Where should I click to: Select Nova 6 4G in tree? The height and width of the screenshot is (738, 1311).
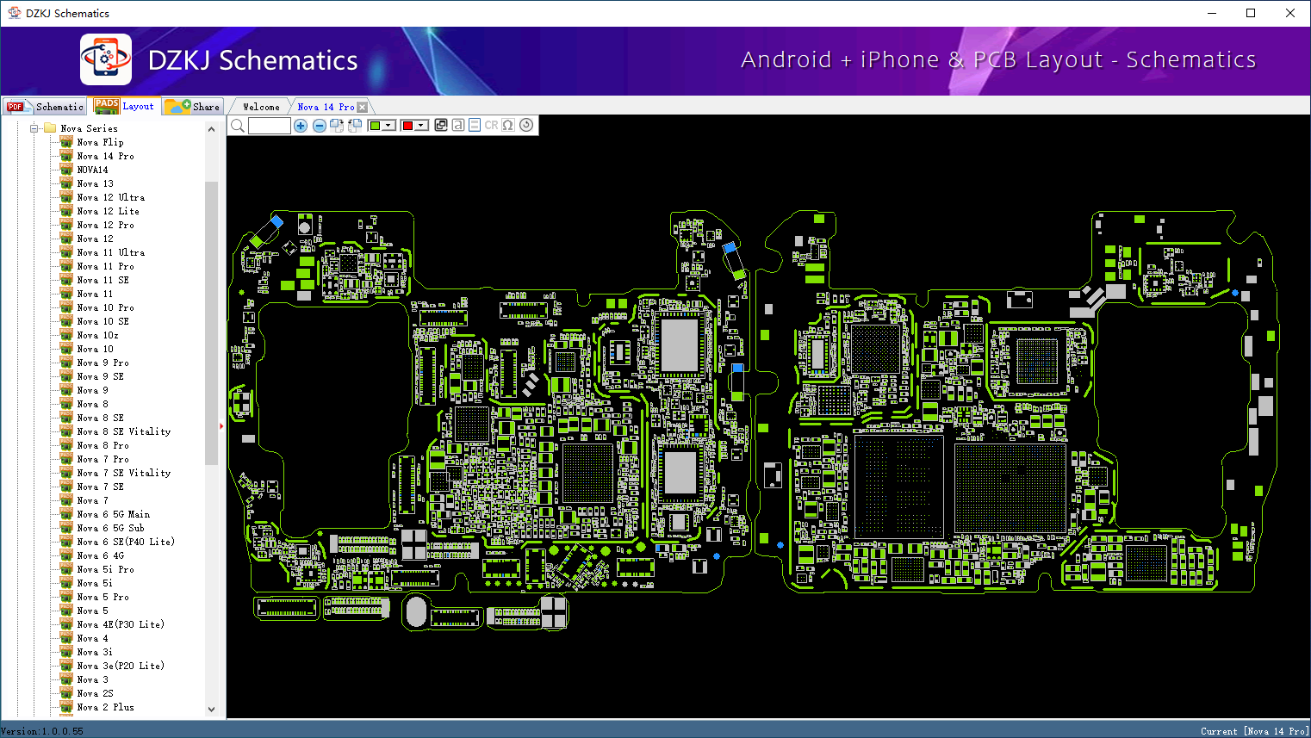point(100,555)
